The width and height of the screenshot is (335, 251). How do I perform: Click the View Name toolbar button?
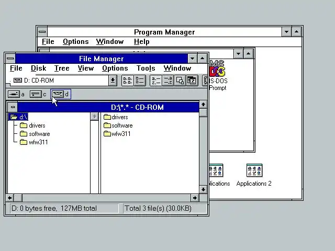(128, 81)
